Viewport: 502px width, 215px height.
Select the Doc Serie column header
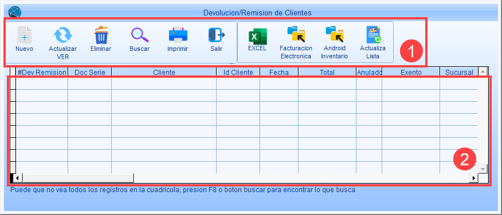tap(89, 72)
